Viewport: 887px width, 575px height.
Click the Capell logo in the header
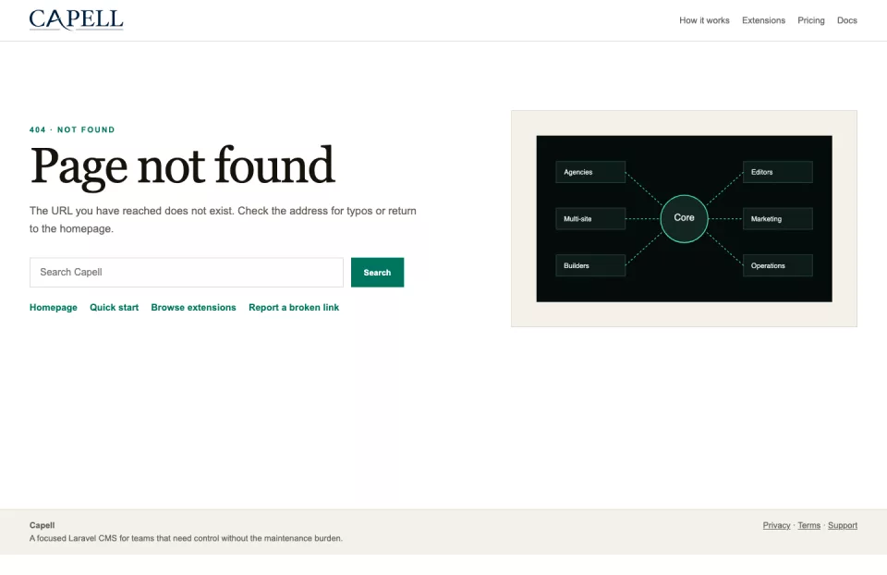coord(77,19)
